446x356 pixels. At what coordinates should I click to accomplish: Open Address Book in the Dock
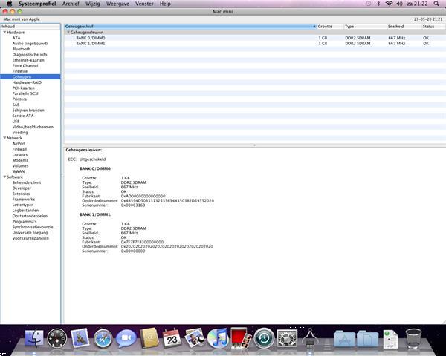pos(149,338)
